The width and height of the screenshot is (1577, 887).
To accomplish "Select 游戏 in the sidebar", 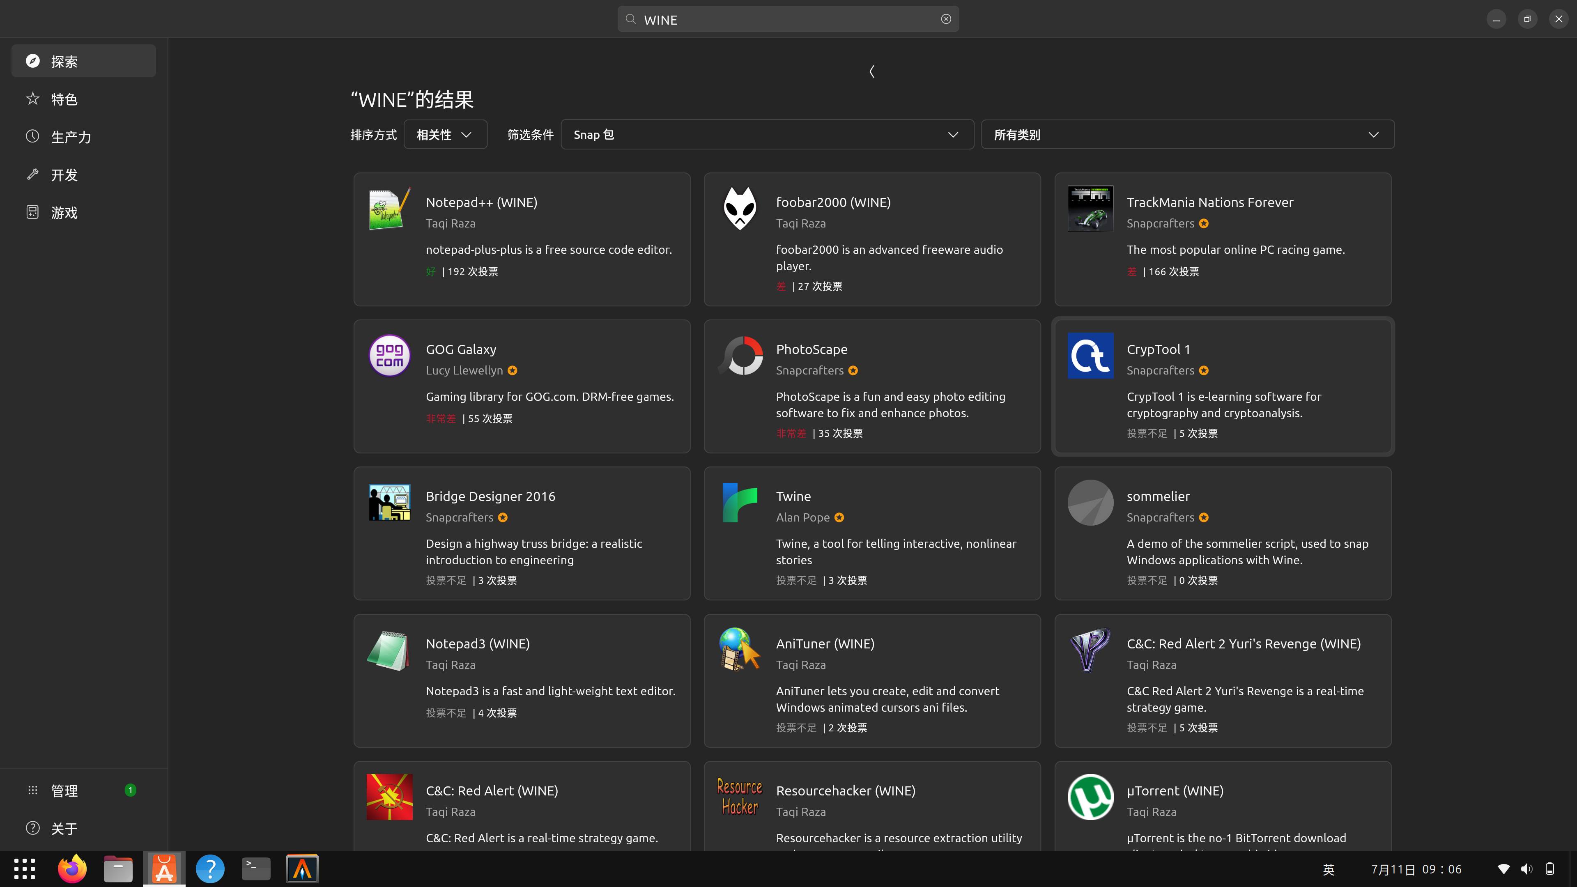I will pyautogui.click(x=84, y=212).
